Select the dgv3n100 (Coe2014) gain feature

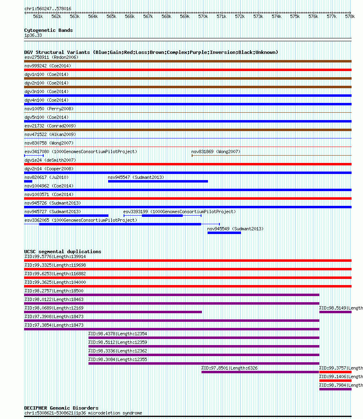[188, 96]
